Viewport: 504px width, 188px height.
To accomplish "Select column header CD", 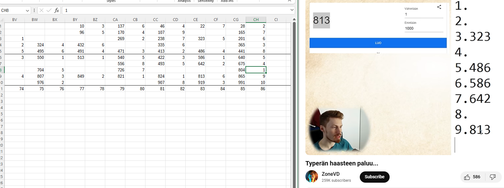I will click(175, 19).
